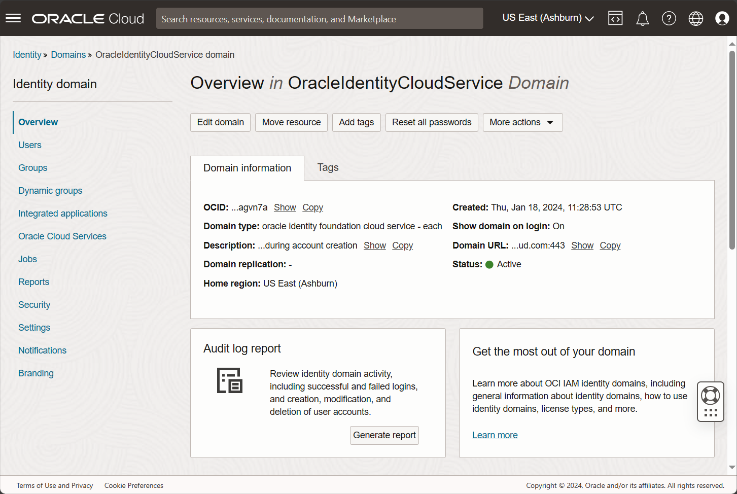Click the language globe icon

695,18
